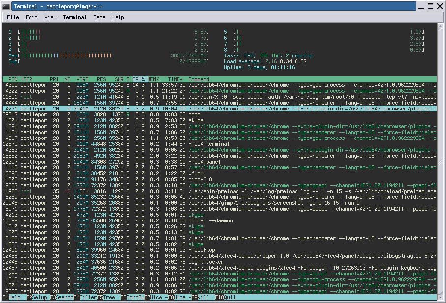Select process row PID 15552
The height and width of the screenshot is (303, 446).
(x=220, y=156)
